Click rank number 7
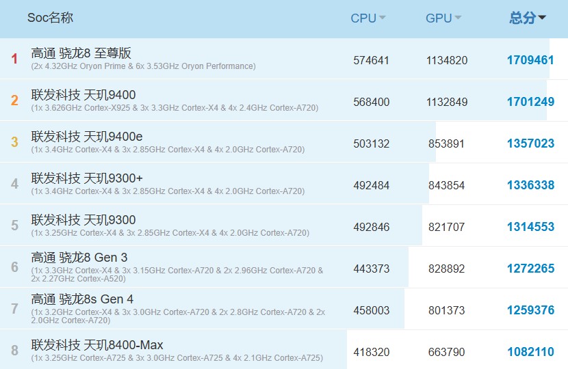 [14, 309]
